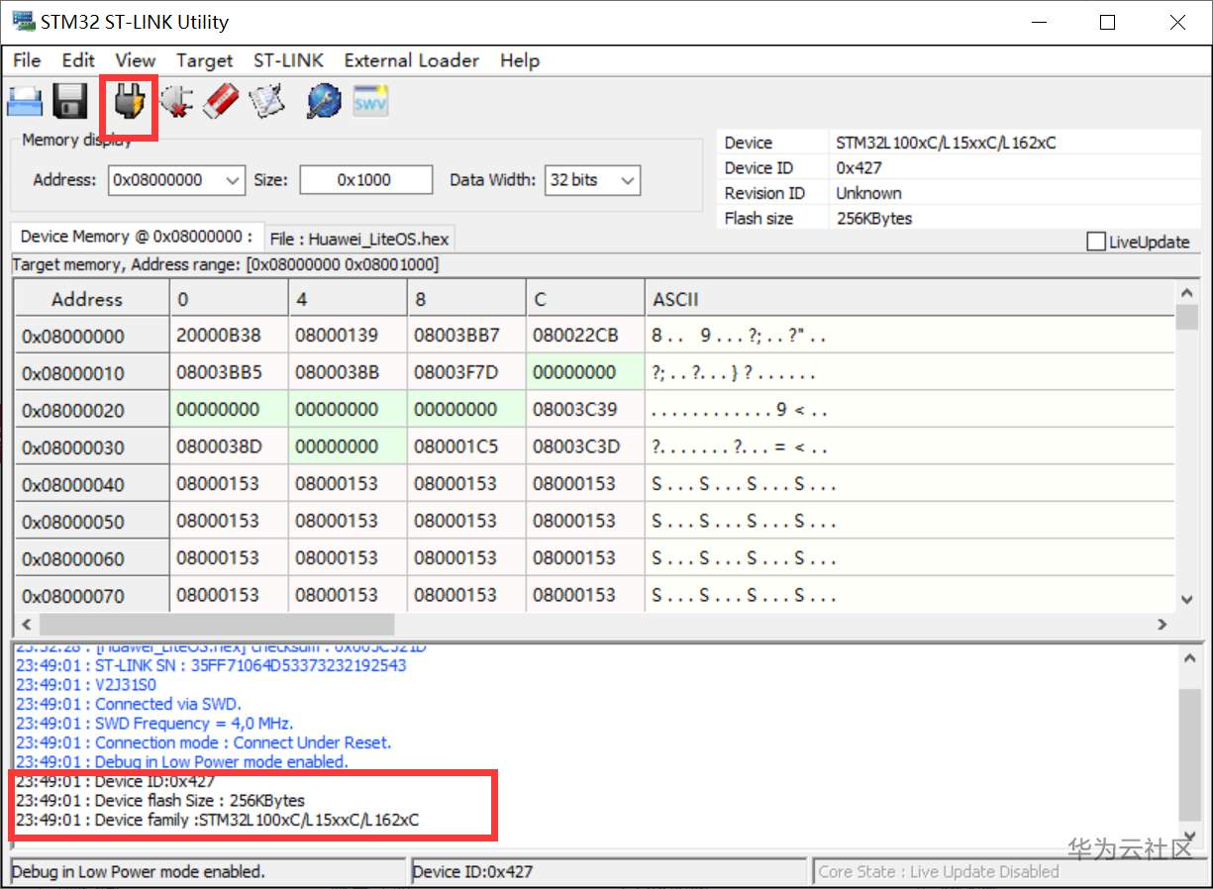Viewport: 1213px width, 889px height.
Task: Click the Full chip erase icon
Action: click(x=221, y=101)
